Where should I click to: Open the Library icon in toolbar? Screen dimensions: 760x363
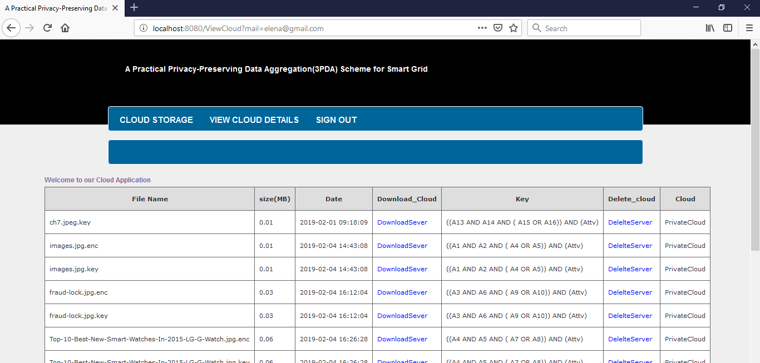tap(710, 28)
